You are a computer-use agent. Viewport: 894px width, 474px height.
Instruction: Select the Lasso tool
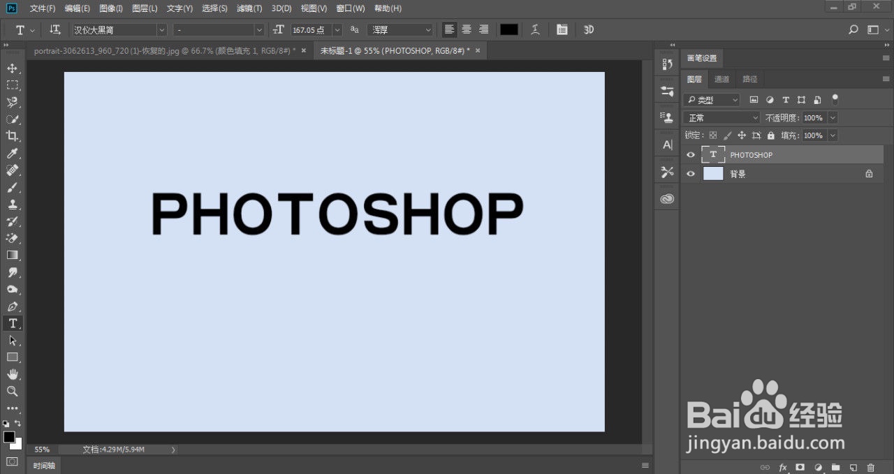(13, 102)
